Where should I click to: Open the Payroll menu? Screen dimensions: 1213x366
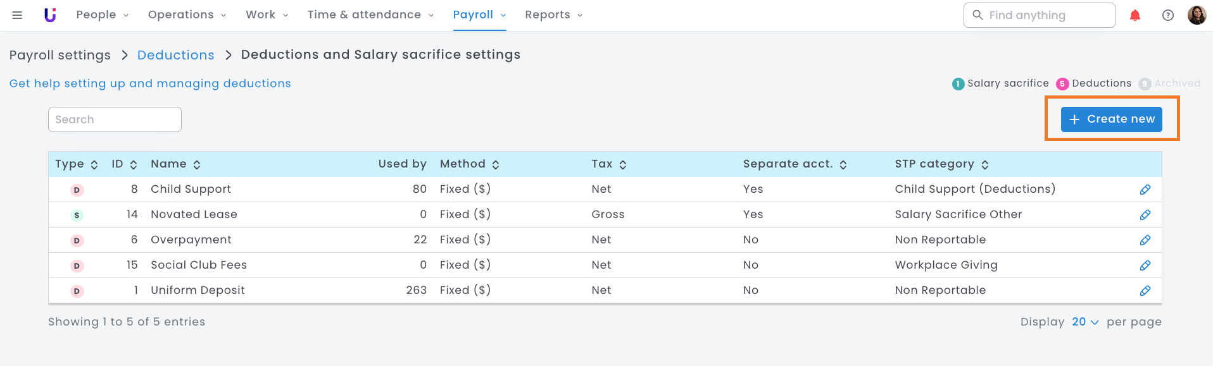(x=479, y=15)
